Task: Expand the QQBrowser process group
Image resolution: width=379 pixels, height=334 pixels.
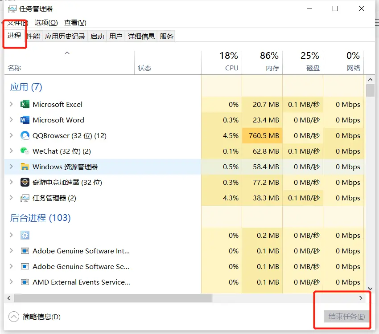Action: coord(11,135)
